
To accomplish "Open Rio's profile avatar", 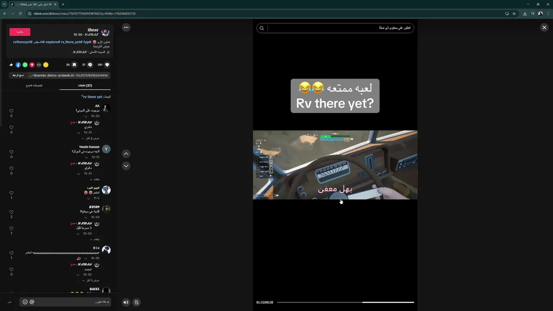I will pos(106,250).
